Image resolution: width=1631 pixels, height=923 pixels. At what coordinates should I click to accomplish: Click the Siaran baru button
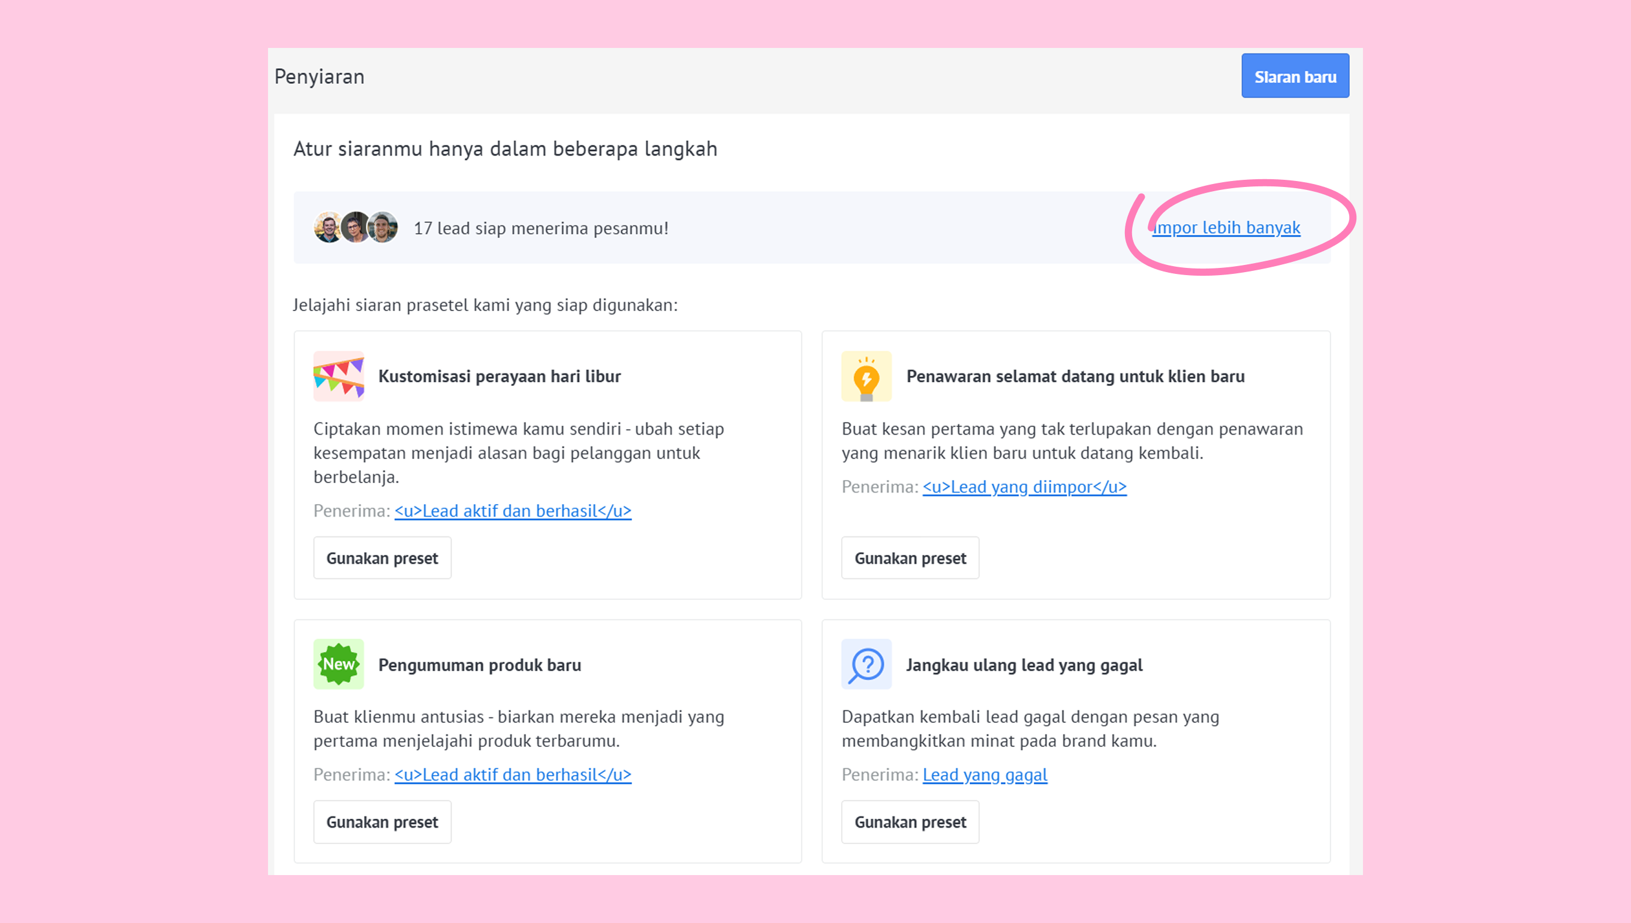tap(1295, 76)
